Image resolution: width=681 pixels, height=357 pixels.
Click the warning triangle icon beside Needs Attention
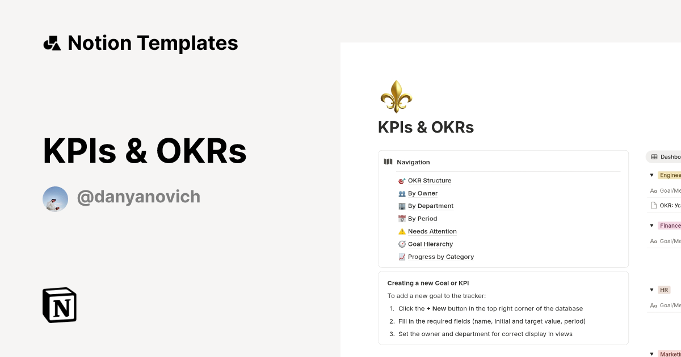pos(402,231)
